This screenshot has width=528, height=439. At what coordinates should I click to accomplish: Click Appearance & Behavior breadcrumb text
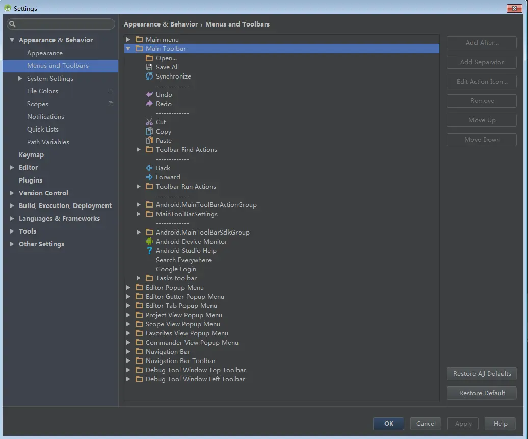tap(161, 24)
